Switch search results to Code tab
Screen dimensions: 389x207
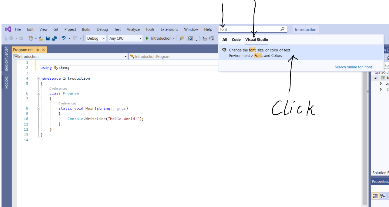point(236,40)
